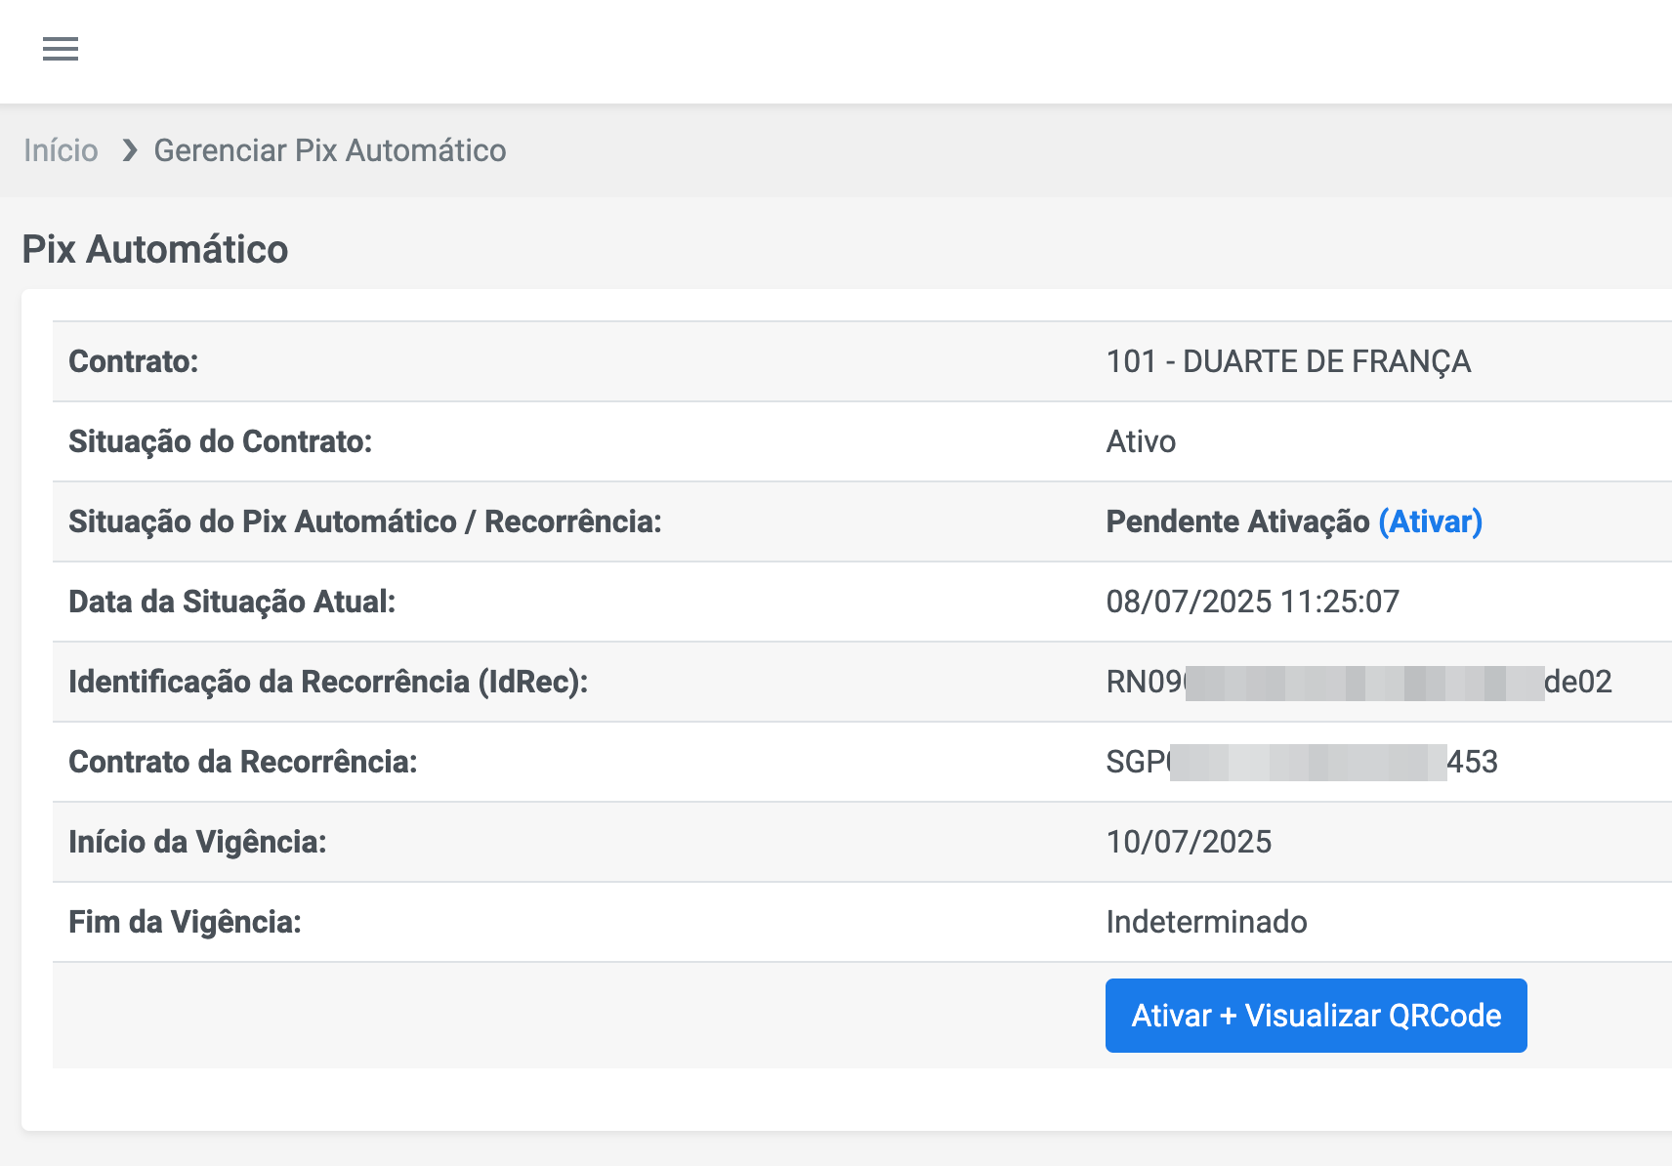
Task: Click the Indeterminado end-of-validity value
Action: pyautogui.click(x=1206, y=922)
